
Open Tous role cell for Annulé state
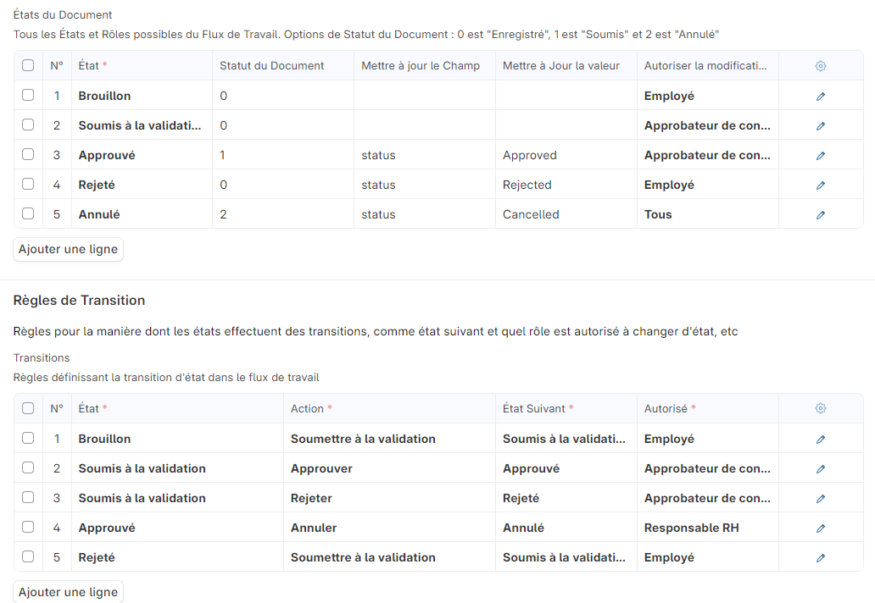click(707, 214)
